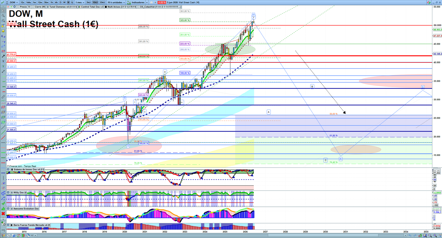442x238 pixels.
Task: Select the speech bubble text tool
Action: point(3,66)
